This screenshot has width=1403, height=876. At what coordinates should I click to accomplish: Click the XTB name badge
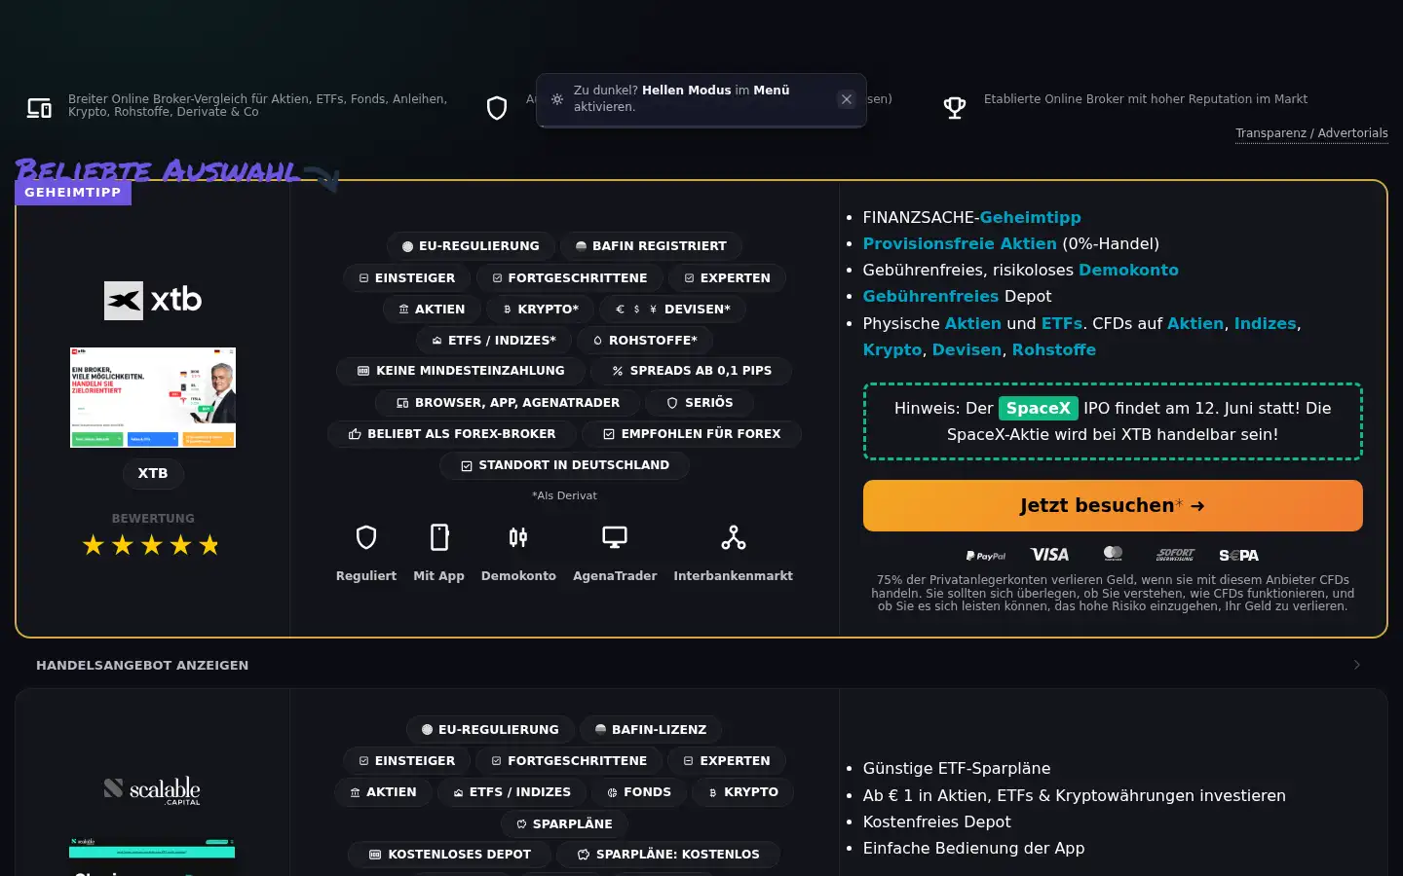click(x=153, y=473)
